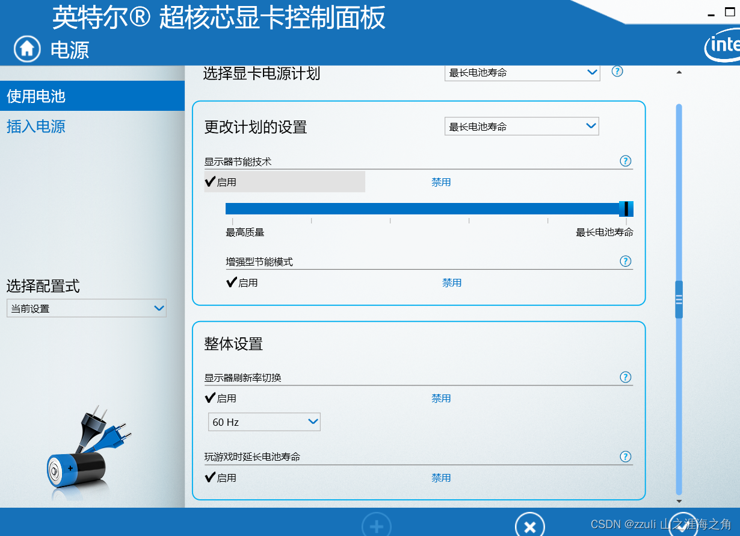740x536 pixels.
Task: Click the scrollbar up arrow
Action: coord(679,72)
